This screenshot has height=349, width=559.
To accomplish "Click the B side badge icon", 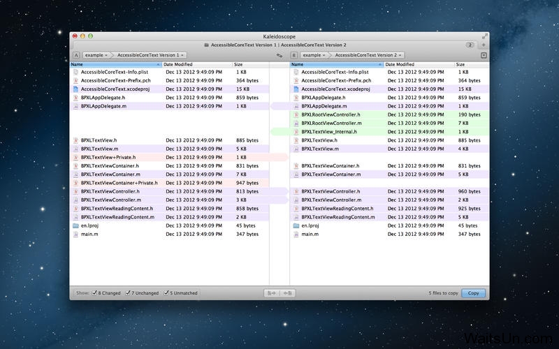I will [x=295, y=54].
